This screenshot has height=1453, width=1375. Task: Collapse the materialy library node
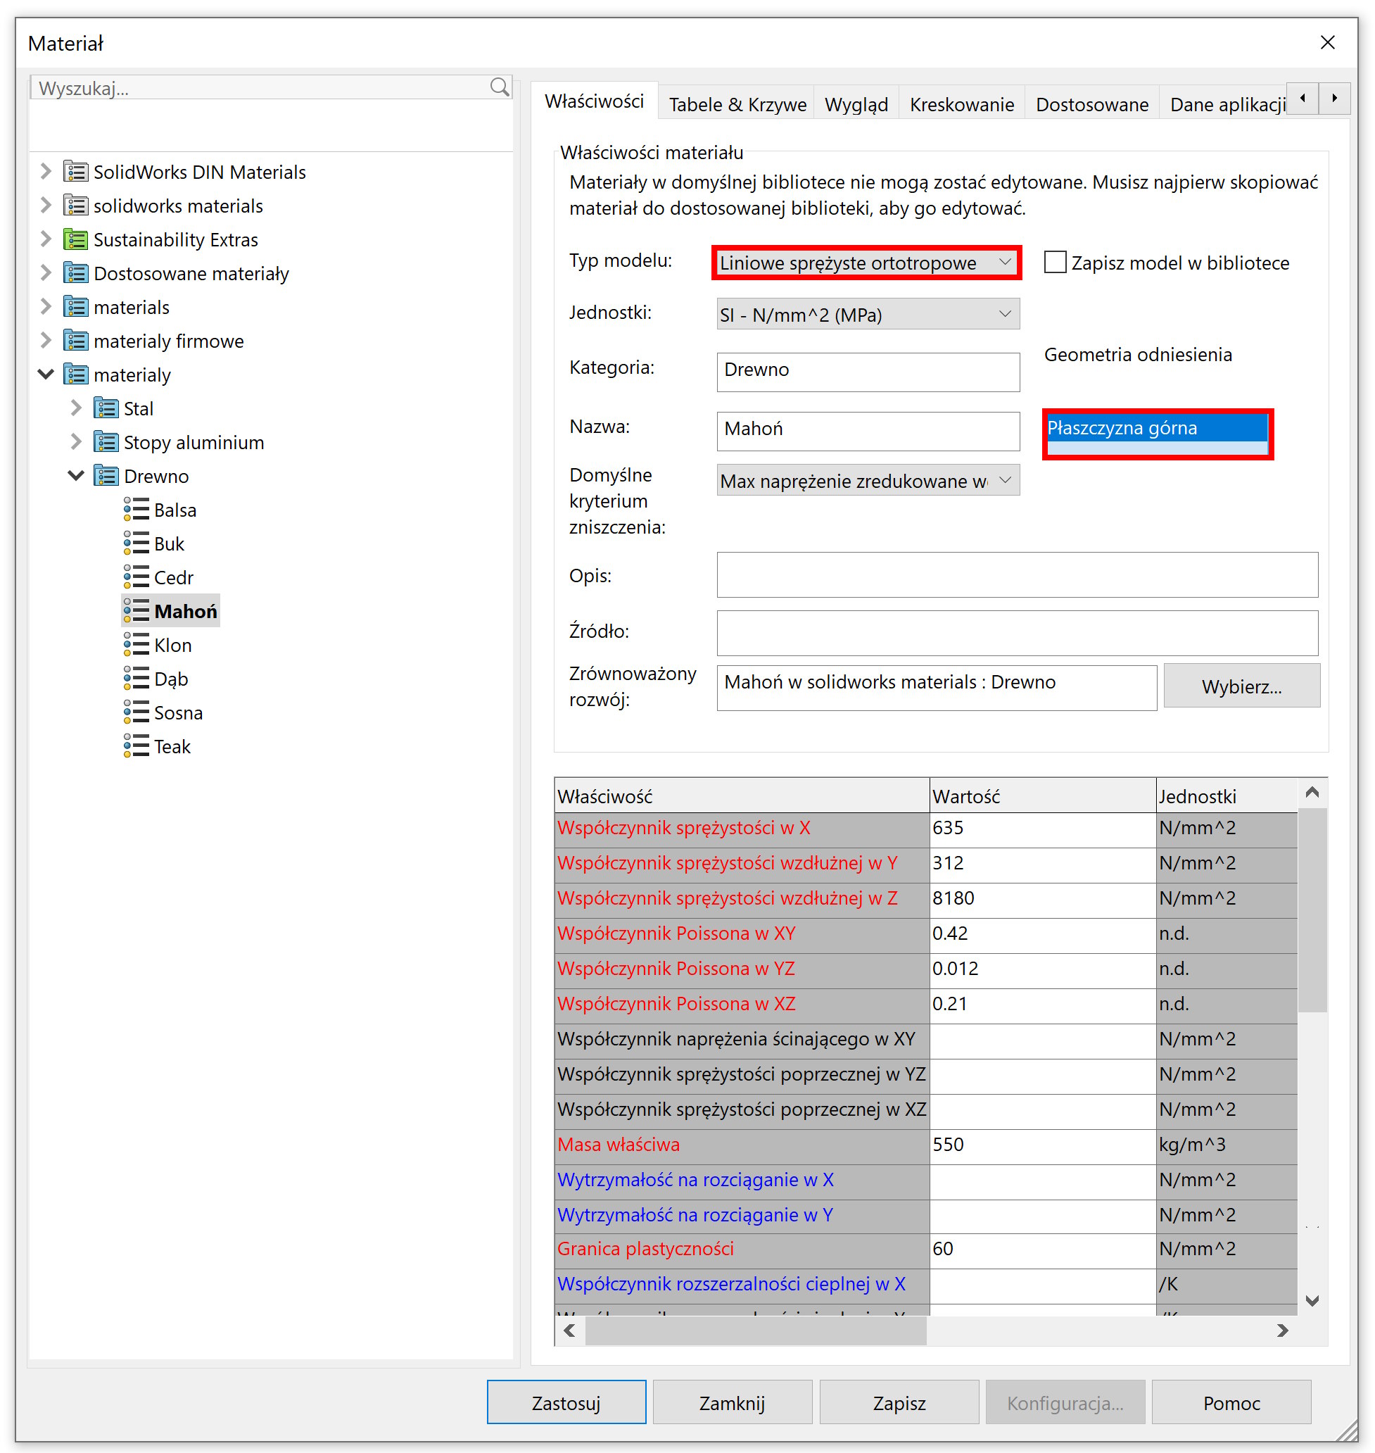[x=46, y=374]
